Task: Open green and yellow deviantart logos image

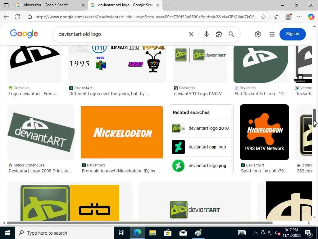Action: click(x=70, y=201)
